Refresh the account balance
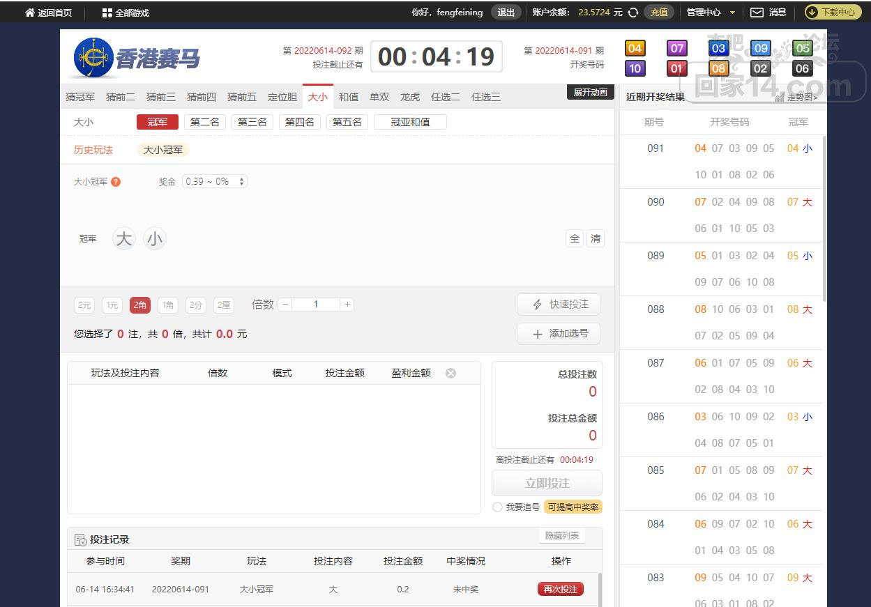This screenshot has height=607, width=871. pos(633,13)
